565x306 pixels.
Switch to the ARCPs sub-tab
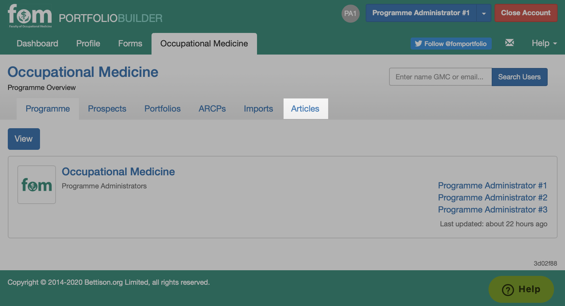tap(212, 109)
